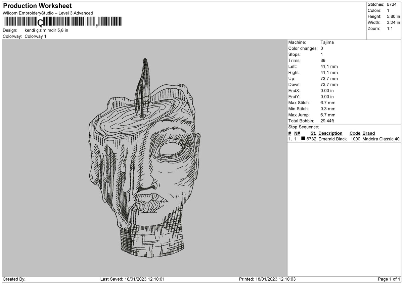Click the Brand column header

(369, 133)
